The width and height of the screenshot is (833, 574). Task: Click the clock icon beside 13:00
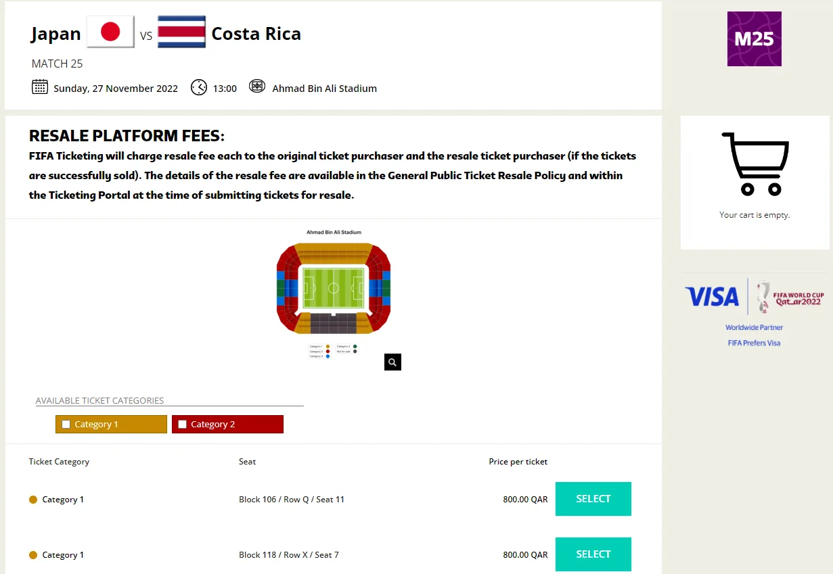click(x=199, y=87)
